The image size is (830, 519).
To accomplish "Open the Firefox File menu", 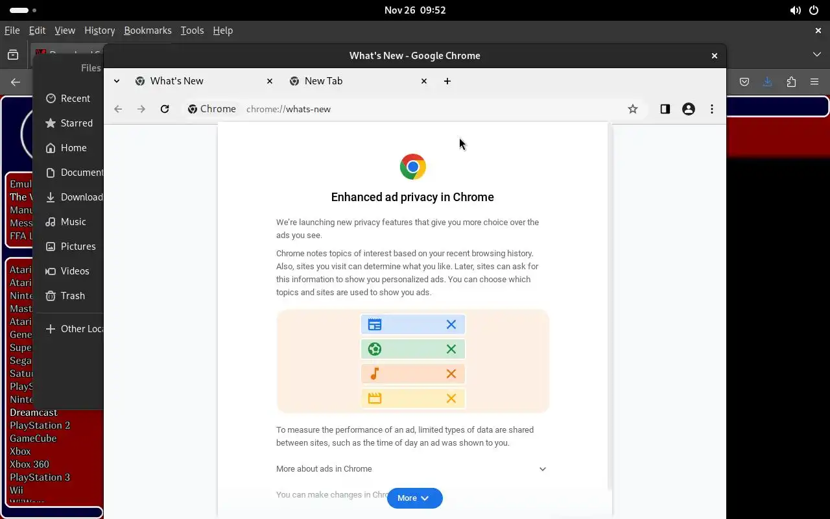I will click(x=12, y=30).
